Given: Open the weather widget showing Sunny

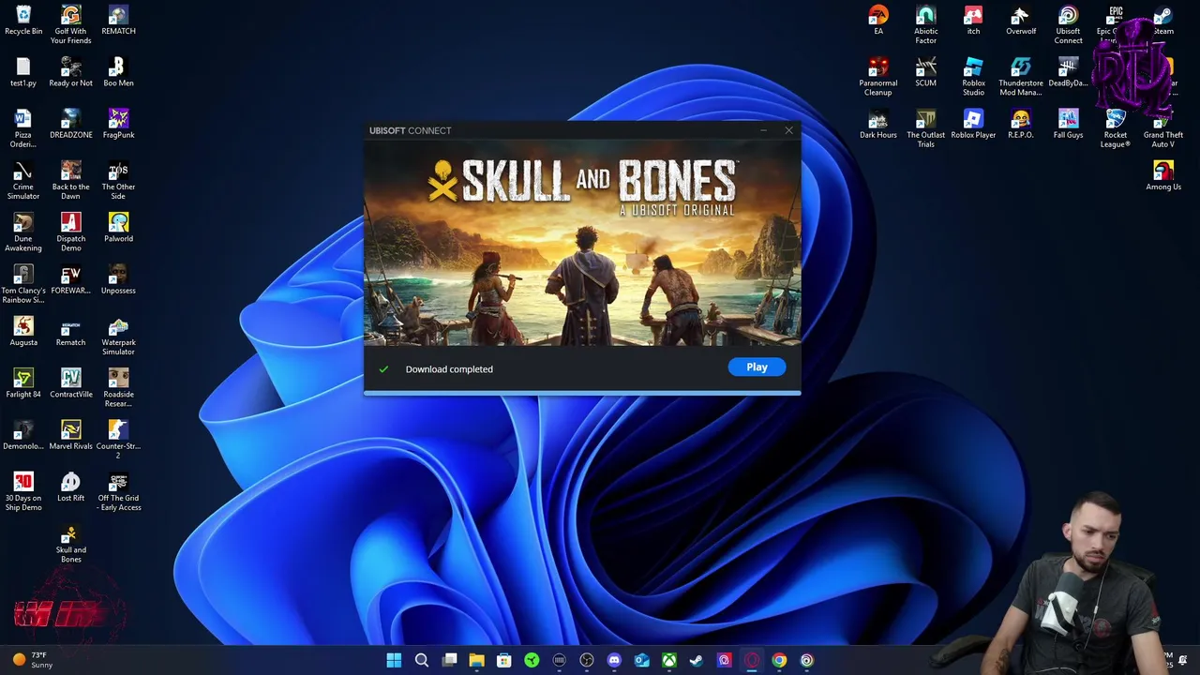Looking at the screenshot, I should (x=31, y=660).
